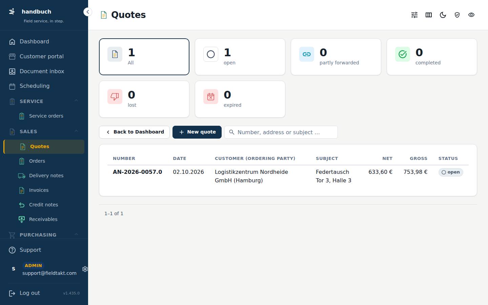Open Scheduling page
488x305 pixels.
pyautogui.click(x=44, y=86)
